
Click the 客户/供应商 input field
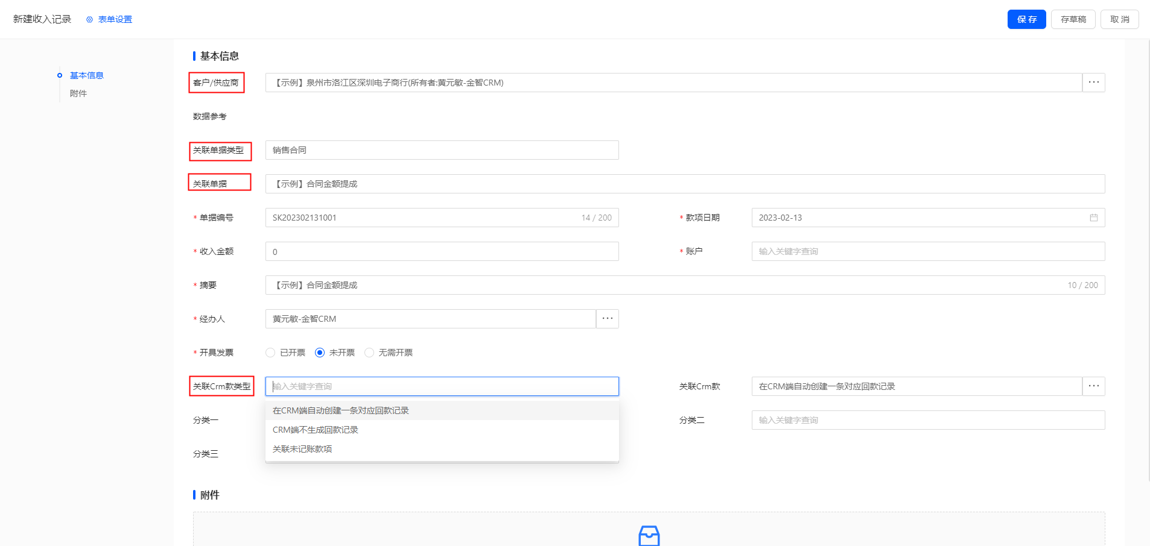click(673, 83)
